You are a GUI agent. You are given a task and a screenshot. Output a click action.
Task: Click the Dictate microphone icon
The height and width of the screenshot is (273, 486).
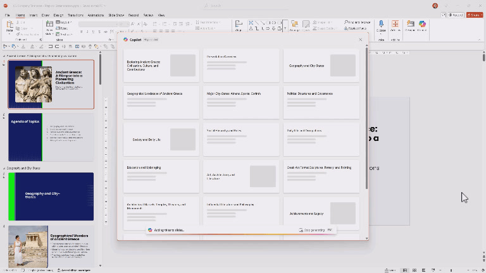[381, 24]
